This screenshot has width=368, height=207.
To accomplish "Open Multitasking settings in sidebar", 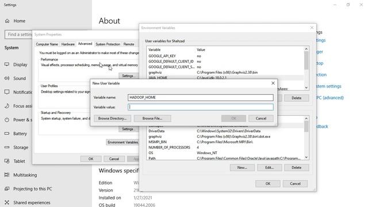I will [x=21, y=175].
